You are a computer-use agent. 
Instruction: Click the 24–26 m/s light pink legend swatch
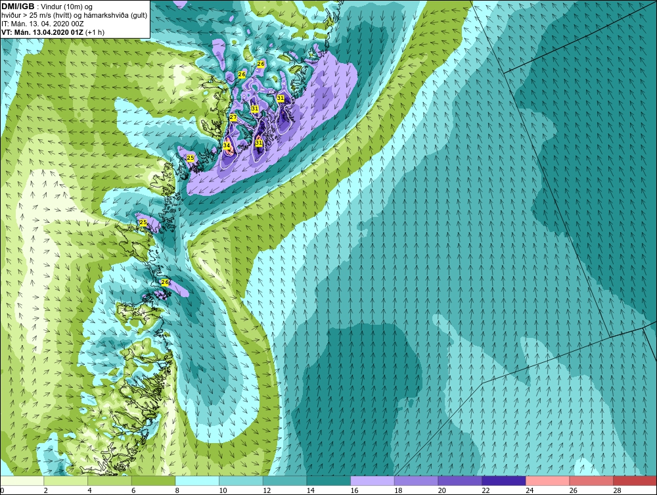click(547, 481)
